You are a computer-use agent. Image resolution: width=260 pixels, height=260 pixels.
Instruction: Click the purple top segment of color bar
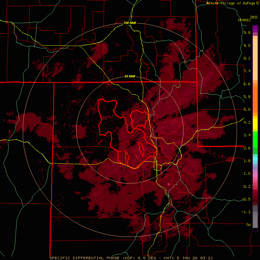click(255, 29)
